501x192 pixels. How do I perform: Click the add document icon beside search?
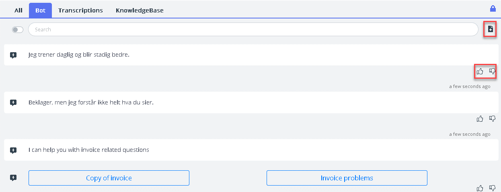click(490, 29)
